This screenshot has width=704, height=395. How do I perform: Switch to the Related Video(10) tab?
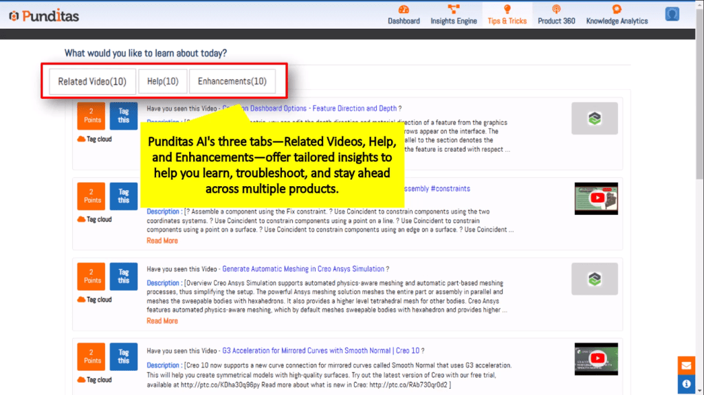coord(92,81)
